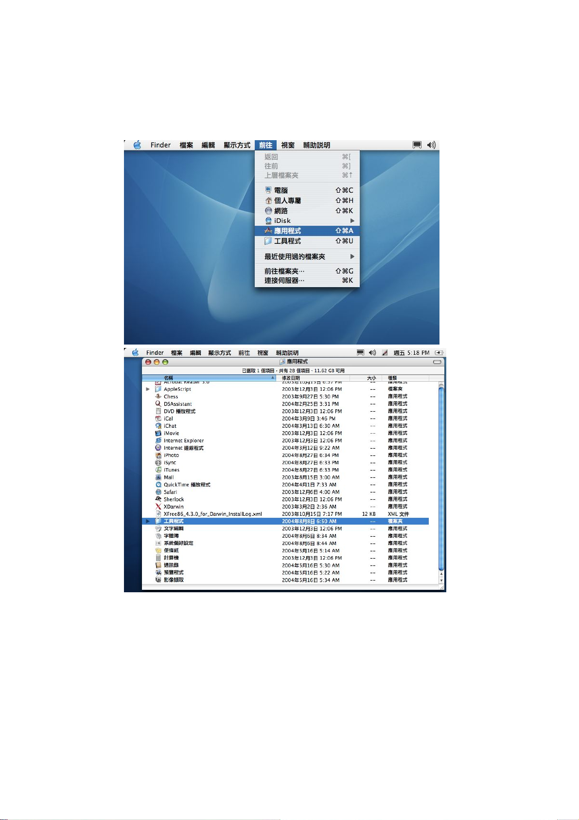Choose 個人專屬 in the 前往 menu
The image size is (579, 820).
click(307, 200)
